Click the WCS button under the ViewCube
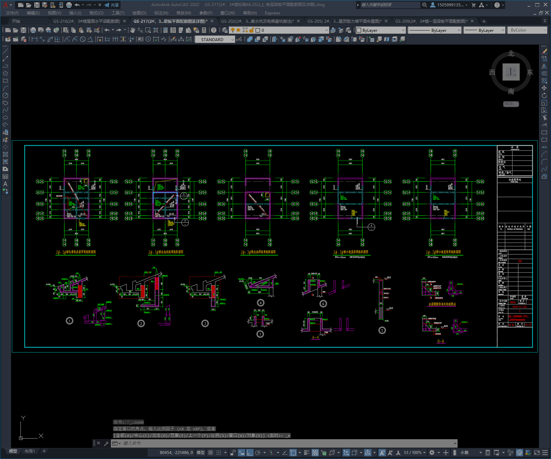This screenshot has height=459, width=551. tap(510, 104)
